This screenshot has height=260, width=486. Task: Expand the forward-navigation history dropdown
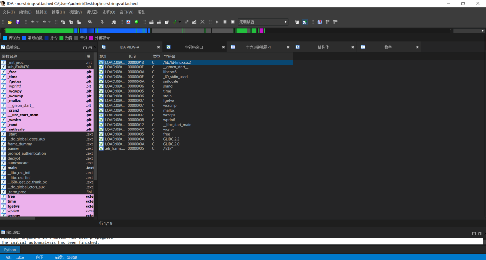point(49,22)
